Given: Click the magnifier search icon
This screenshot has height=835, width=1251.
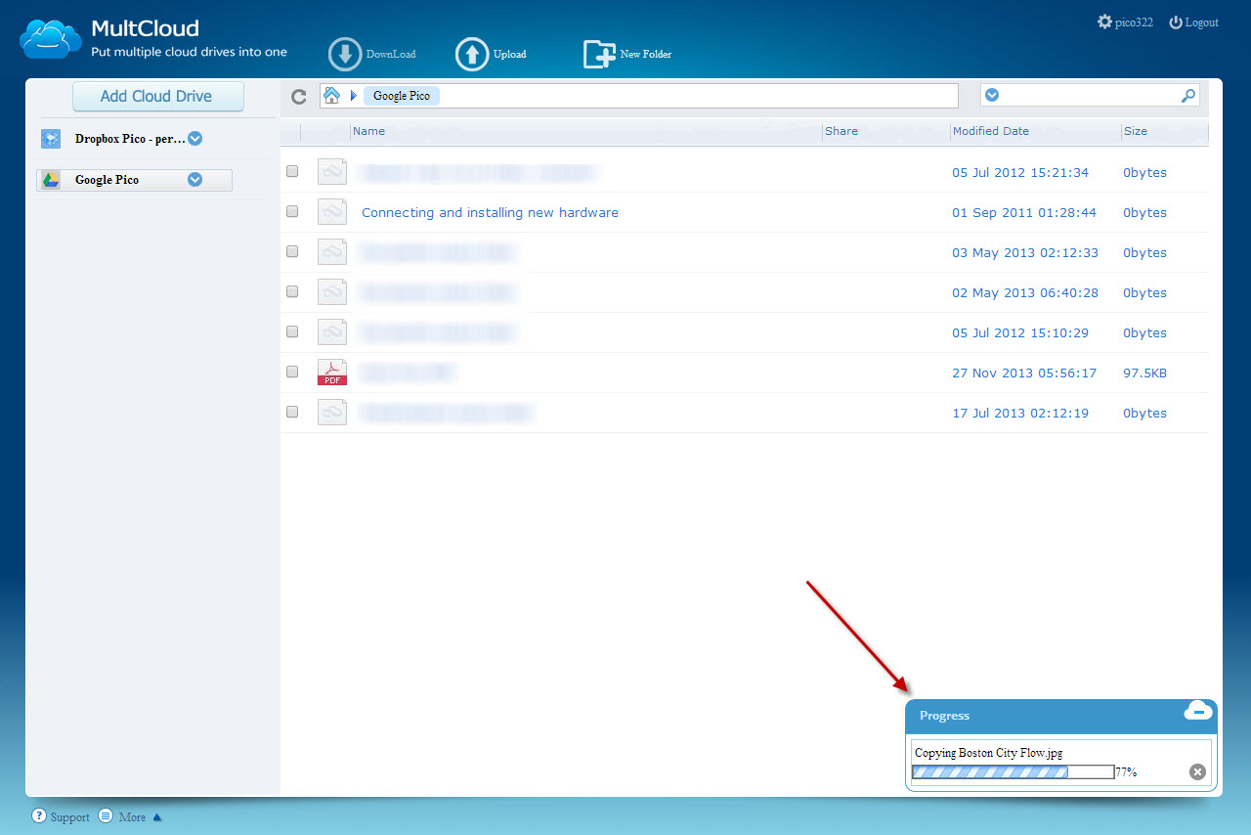Looking at the screenshot, I should click(1187, 96).
